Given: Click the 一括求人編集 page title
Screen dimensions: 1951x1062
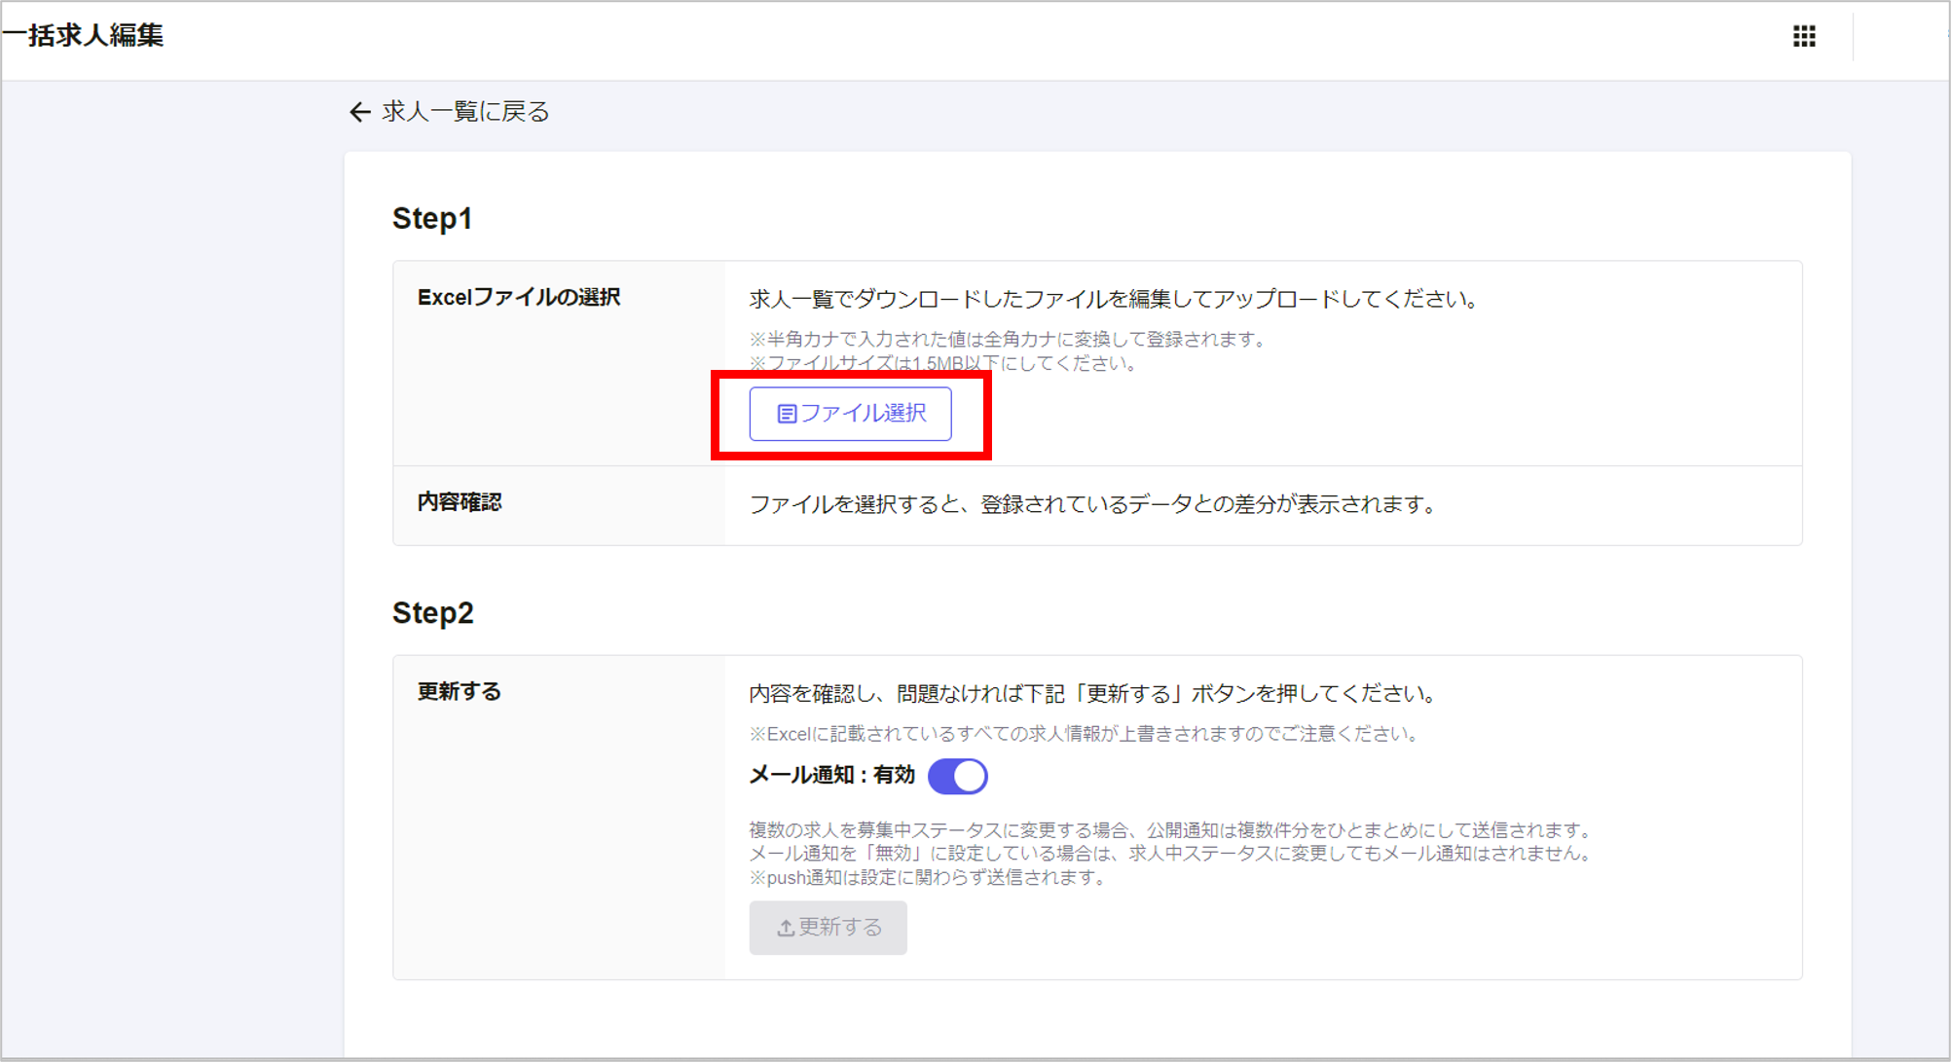Looking at the screenshot, I should pyautogui.click(x=83, y=36).
